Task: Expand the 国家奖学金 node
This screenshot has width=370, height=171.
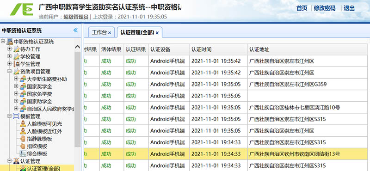Action: click(x=16, y=86)
